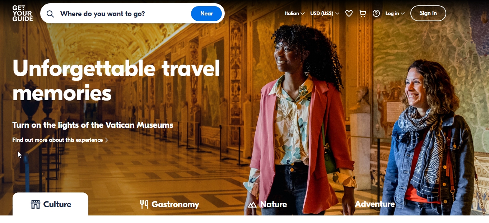Click the GetYourGuide logo

22,13
